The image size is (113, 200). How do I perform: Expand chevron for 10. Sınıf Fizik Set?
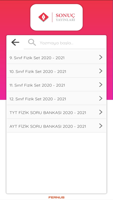click(101, 71)
